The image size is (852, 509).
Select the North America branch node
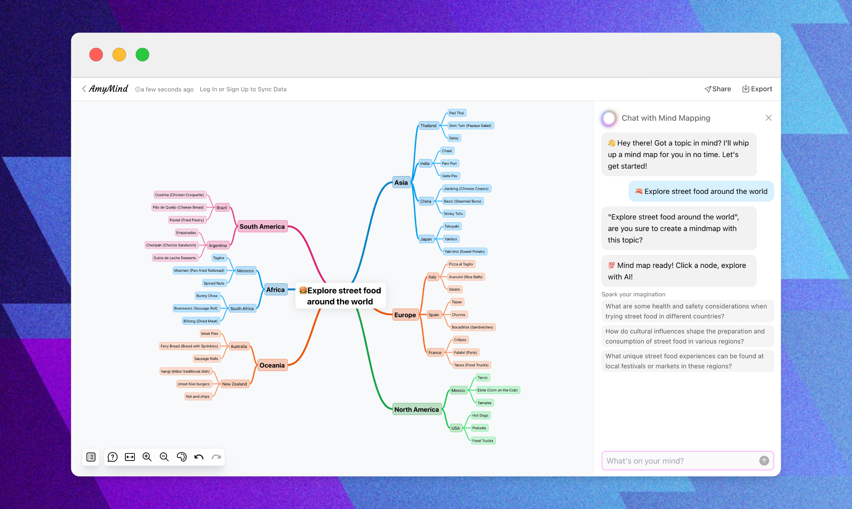pos(416,409)
